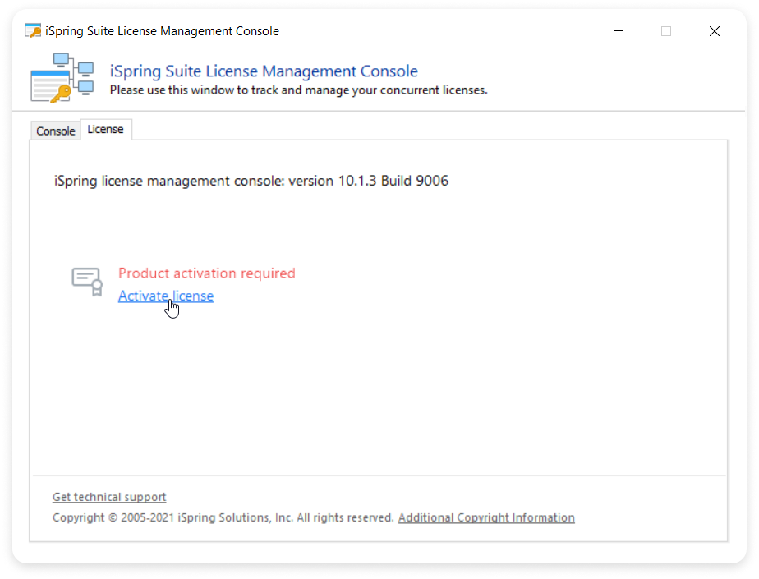Screen dimensions: 759x579
Task: Click the blue iSpring Suite header title
Action: (264, 71)
